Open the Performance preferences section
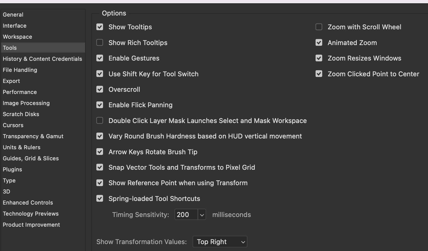 pos(20,92)
